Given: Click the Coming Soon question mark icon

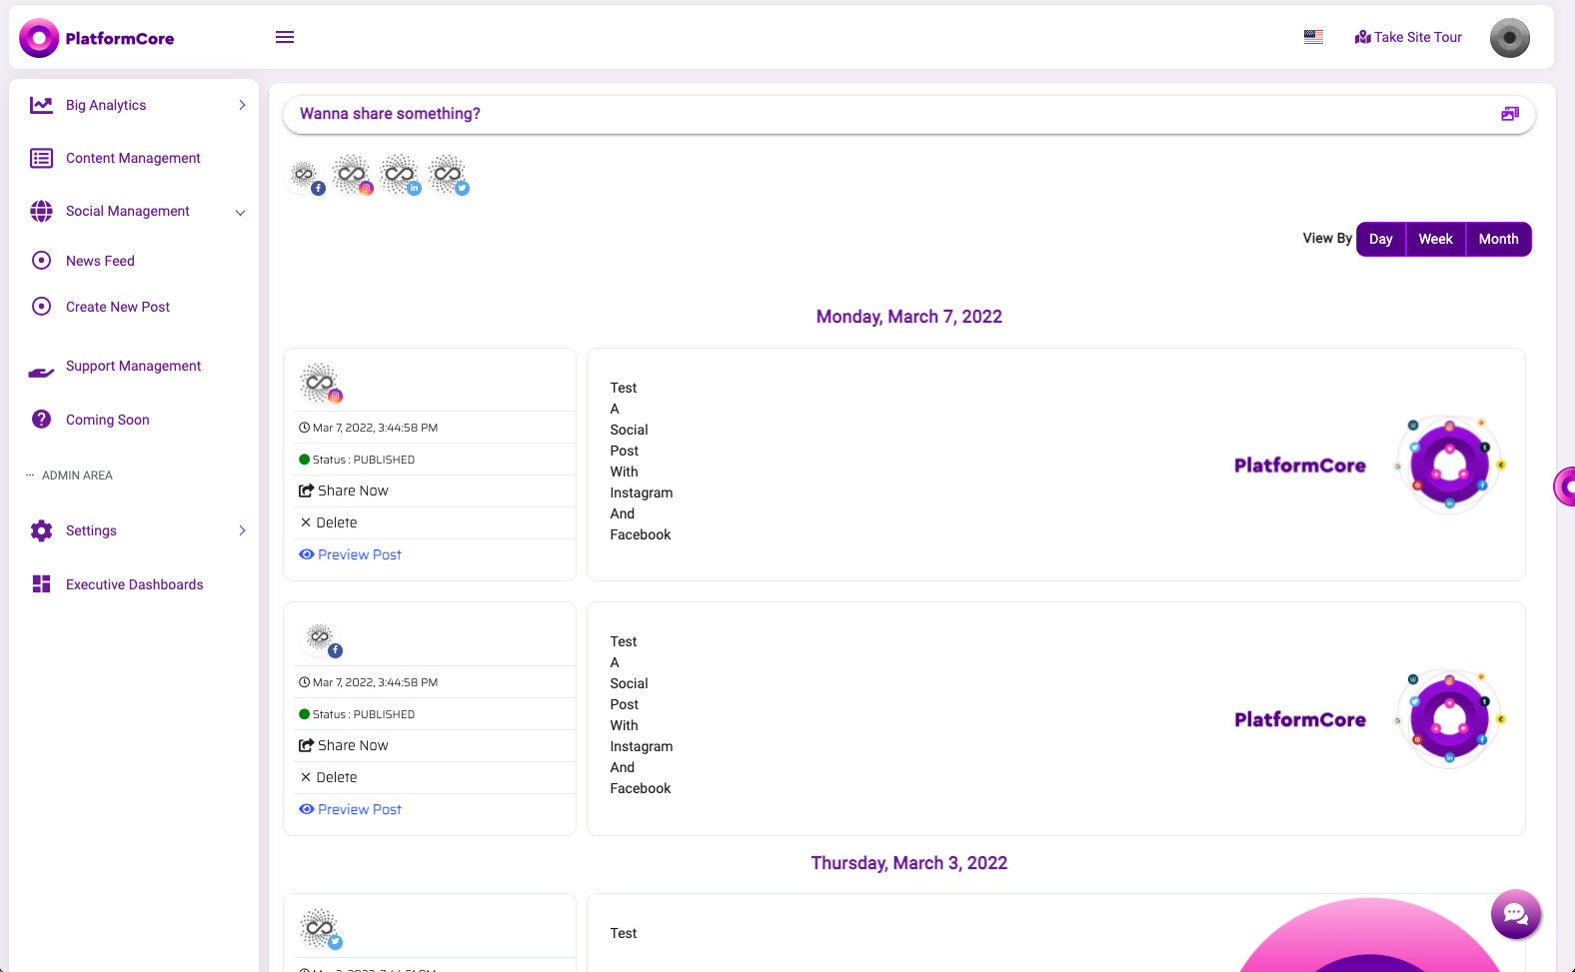Looking at the screenshot, I should coord(41,420).
